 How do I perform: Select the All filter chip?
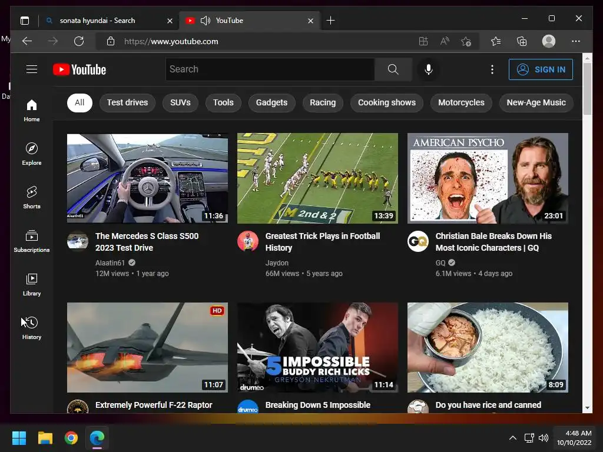click(x=79, y=102)
